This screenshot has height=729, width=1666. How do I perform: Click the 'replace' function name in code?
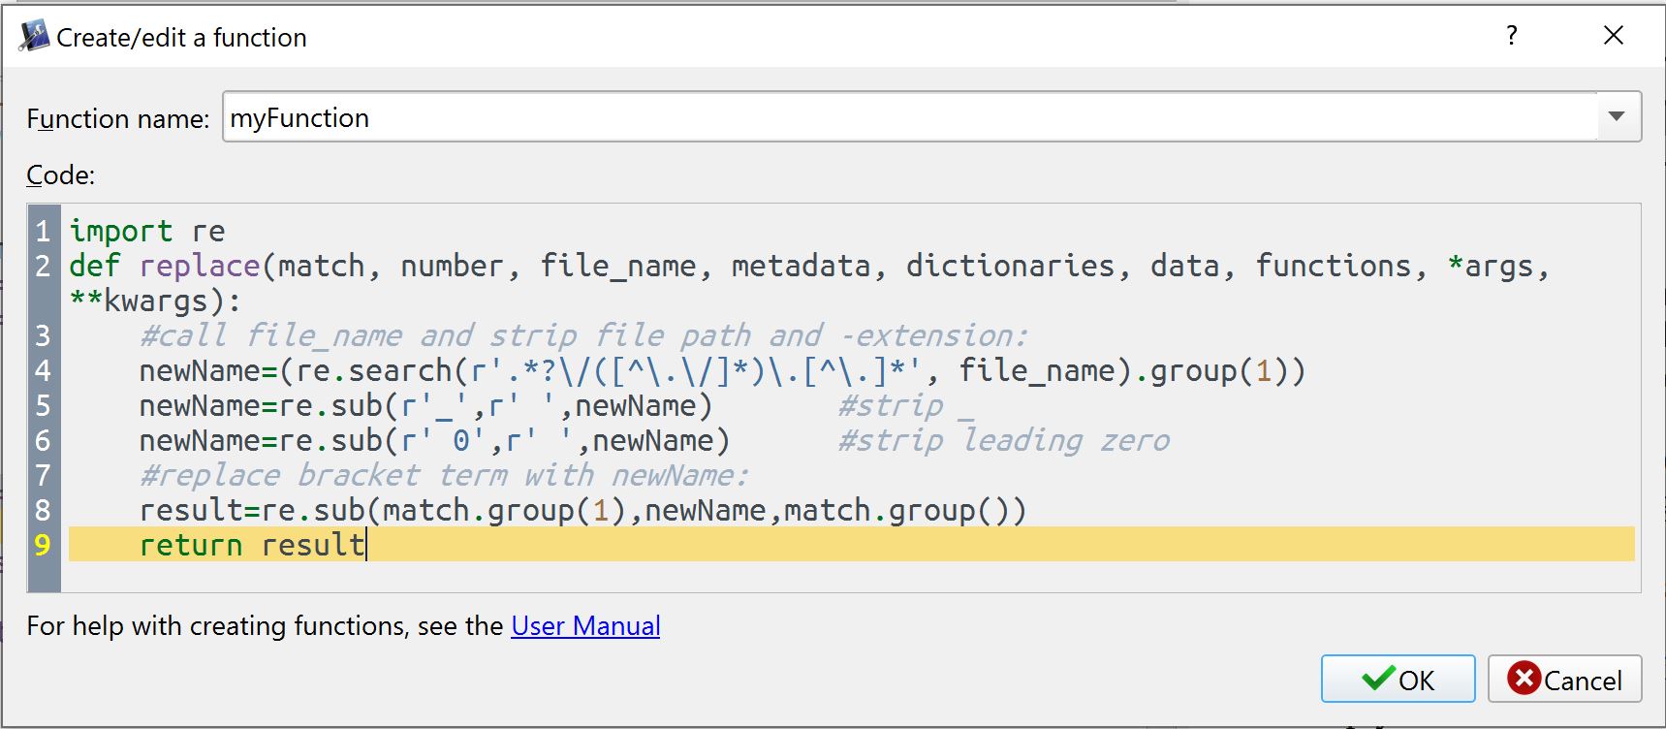200,267
